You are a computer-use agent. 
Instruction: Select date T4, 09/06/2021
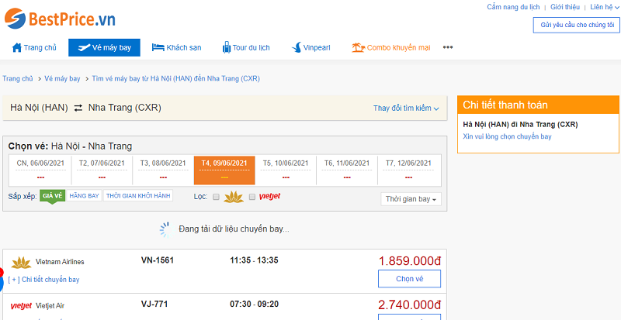[224, 170]
